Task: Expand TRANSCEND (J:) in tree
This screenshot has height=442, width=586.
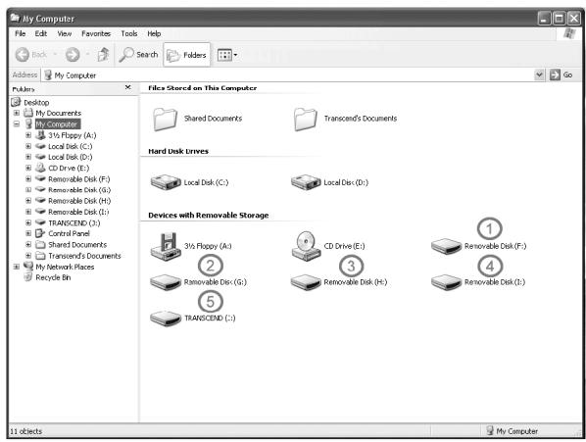Action: 28,222
